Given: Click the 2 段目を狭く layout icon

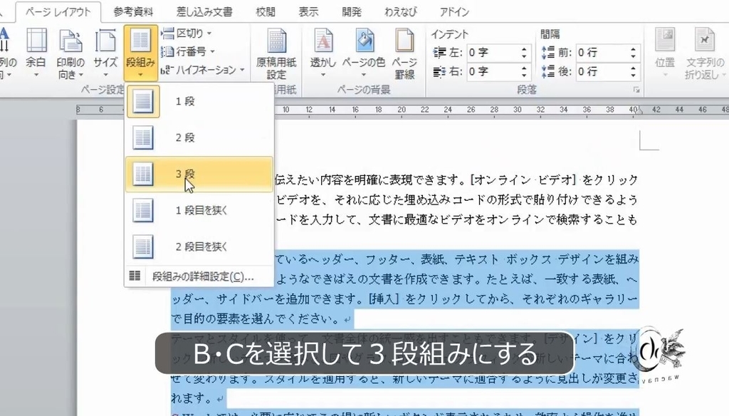Looking at the screenshot, I should click(x=142, y=246).
